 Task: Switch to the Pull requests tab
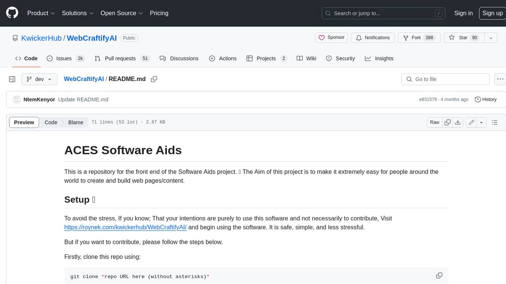tap(122, 58)
